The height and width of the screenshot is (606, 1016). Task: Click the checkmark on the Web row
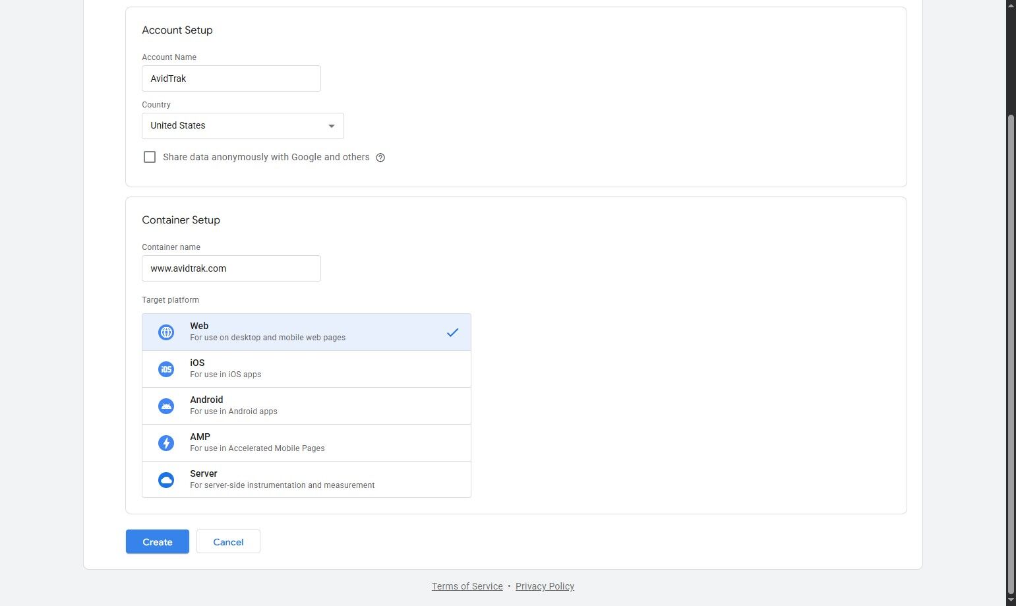[x=453, y=332]
